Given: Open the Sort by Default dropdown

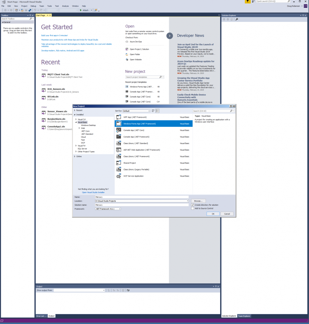Looking at the screenshot, I should 136,111.
